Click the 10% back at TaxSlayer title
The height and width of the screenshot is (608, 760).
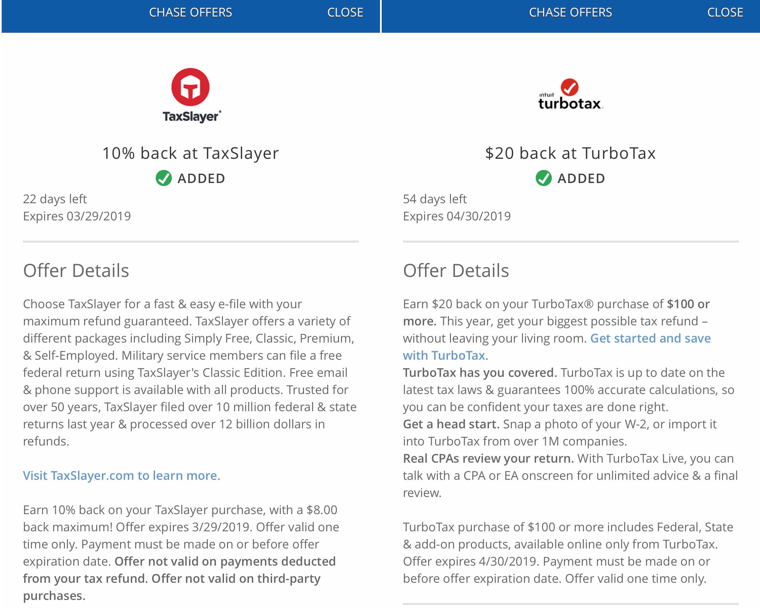click(191, 153)
